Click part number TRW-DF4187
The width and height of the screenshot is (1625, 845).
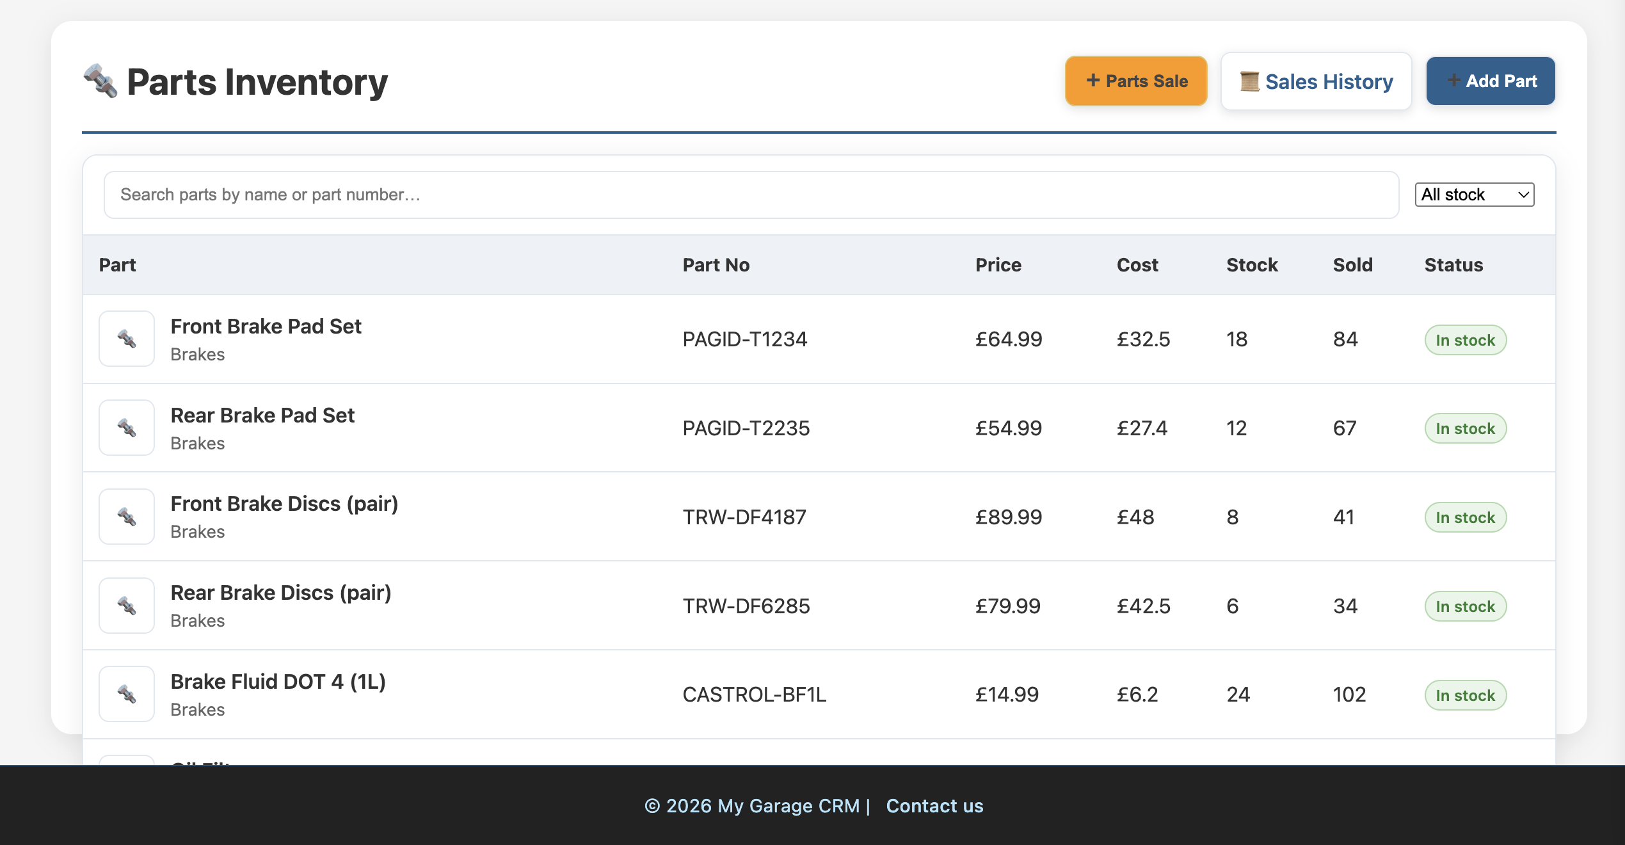pos(744,517)
